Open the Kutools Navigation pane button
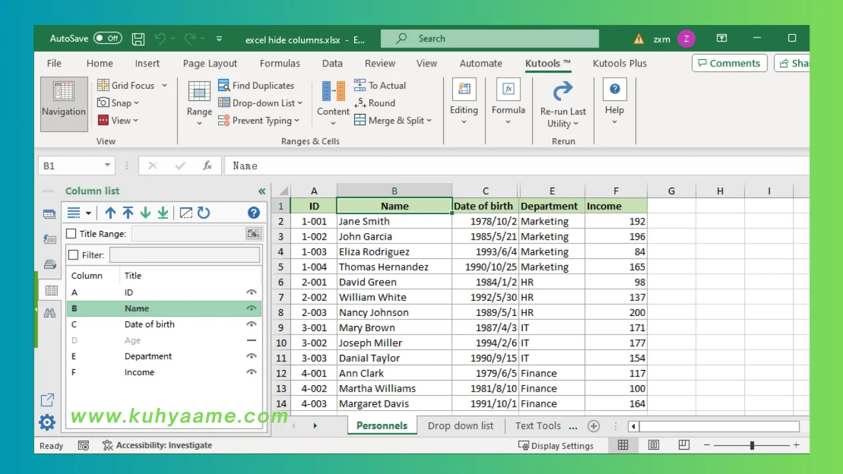The image size is (843, 474). pos(64,104)
